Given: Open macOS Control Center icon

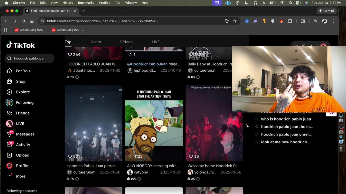Looking at the screenshot, I should (298, 3).
